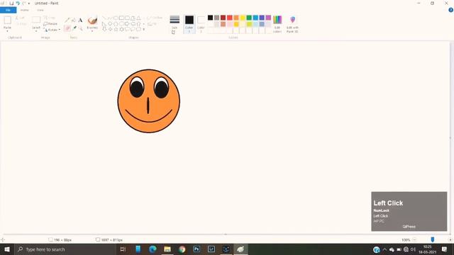This screenshot has width=454, height=255.
Task: Expand the Brushes dropdown arrow
Action: pyautogui.click(x=92, y=31)
